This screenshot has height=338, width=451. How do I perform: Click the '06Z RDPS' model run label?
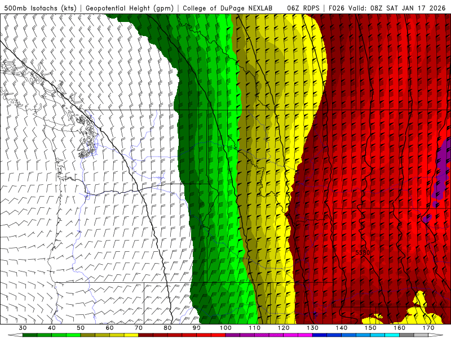tap(303, 8)
